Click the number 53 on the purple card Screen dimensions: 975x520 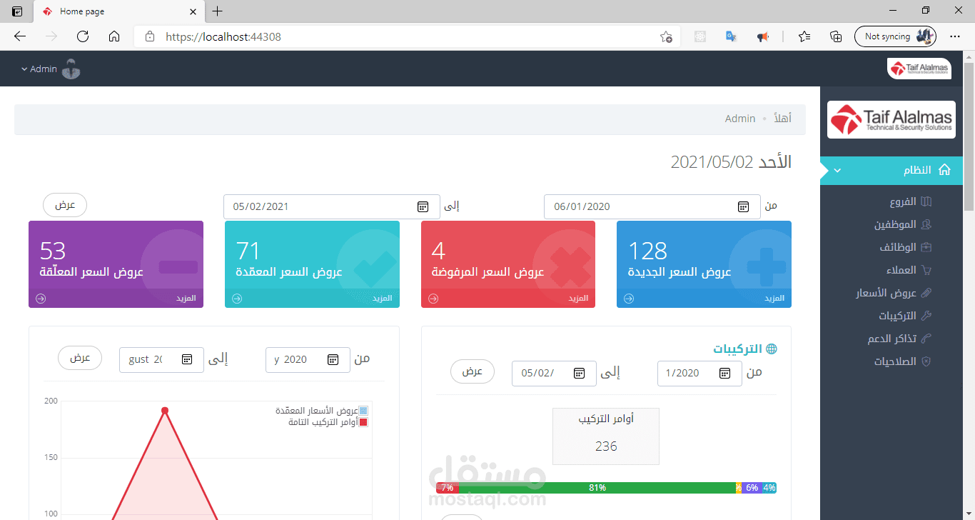53,251
